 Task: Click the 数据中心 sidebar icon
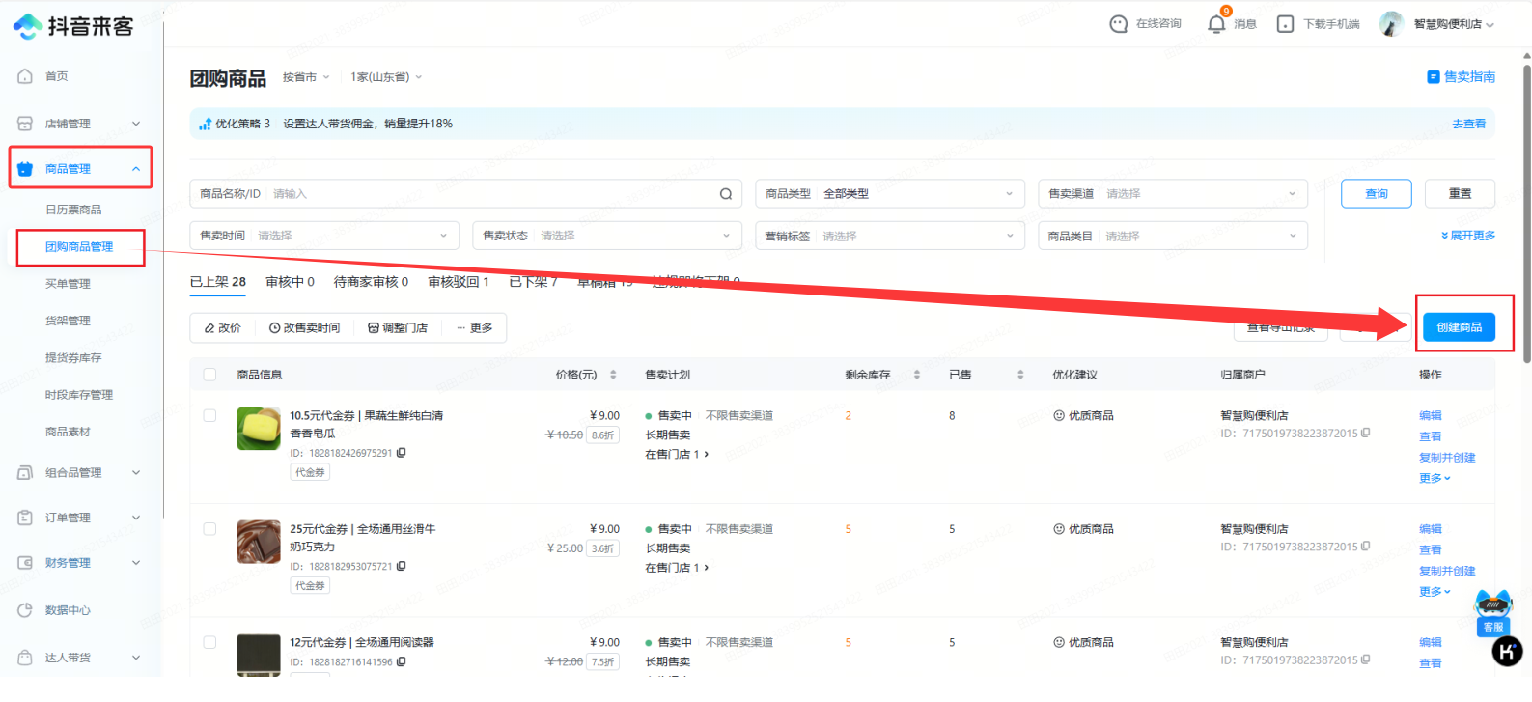coord(25,610)
